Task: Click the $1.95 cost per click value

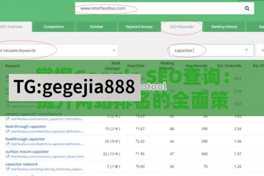Action: pyautogui.click(x=140, y=154)
